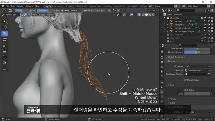Select the Add hair tool
This screenshot has width=215, height=121.
[x=5, y=45]
